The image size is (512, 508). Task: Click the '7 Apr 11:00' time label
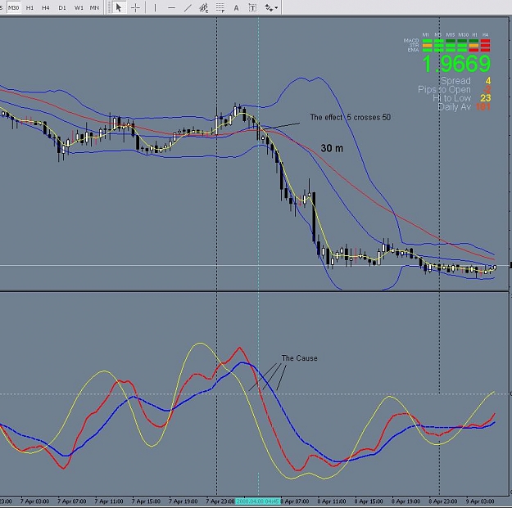(109, 501)
